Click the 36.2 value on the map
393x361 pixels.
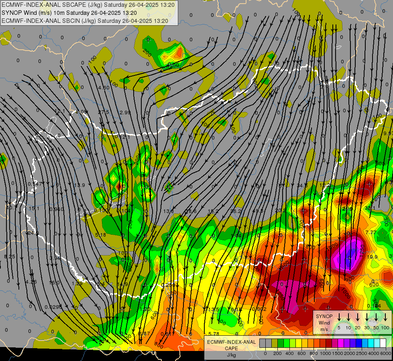(236, 211)
